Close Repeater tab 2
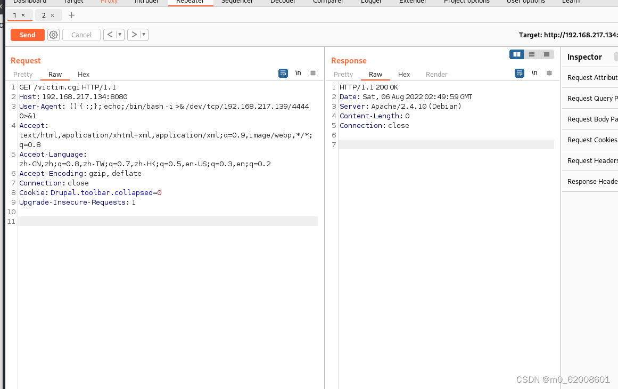Viewport: 618px width, 389px height. point(52,15)
